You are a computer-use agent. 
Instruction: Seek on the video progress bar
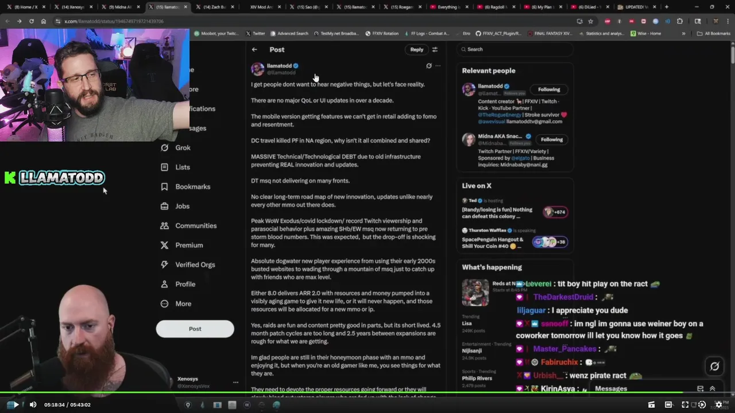click(367, 393)
